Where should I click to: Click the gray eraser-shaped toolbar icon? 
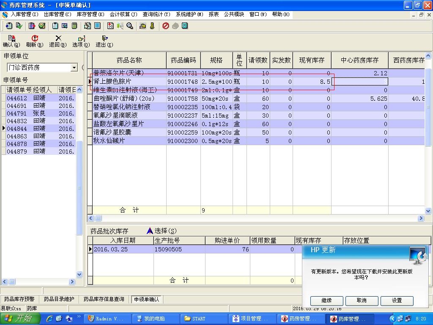pyautogui.click(x=175, y=26)
